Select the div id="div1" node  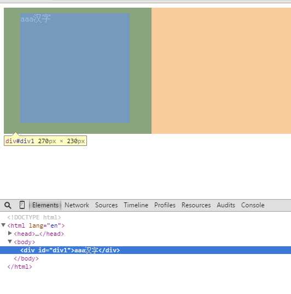pyautogui.click(x=145, y=250)
